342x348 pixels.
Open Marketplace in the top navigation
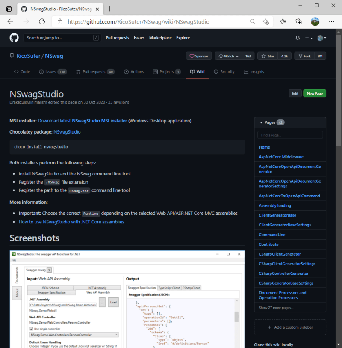point(160,38)
